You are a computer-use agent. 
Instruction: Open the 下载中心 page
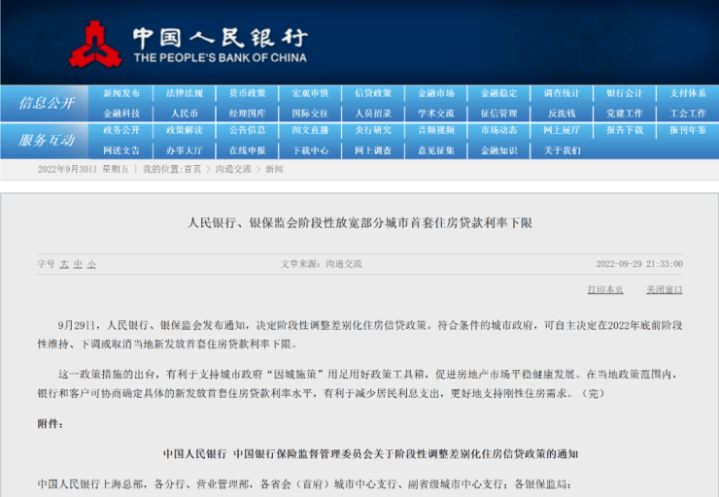(310, 150)
